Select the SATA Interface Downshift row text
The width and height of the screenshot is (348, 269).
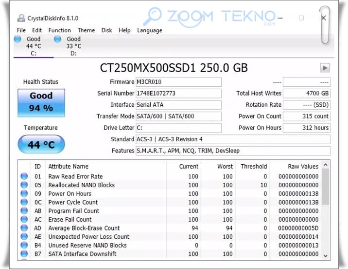82,254
